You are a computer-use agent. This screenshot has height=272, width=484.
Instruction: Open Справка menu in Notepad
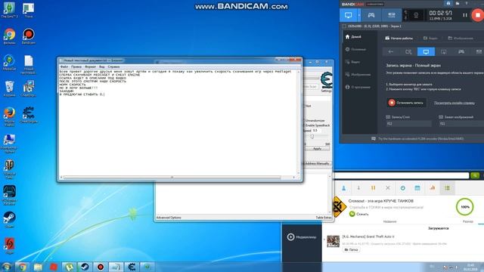113,66
